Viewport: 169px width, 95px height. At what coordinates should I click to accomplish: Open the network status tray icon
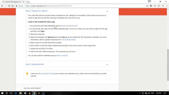click(x=143, y=93)
